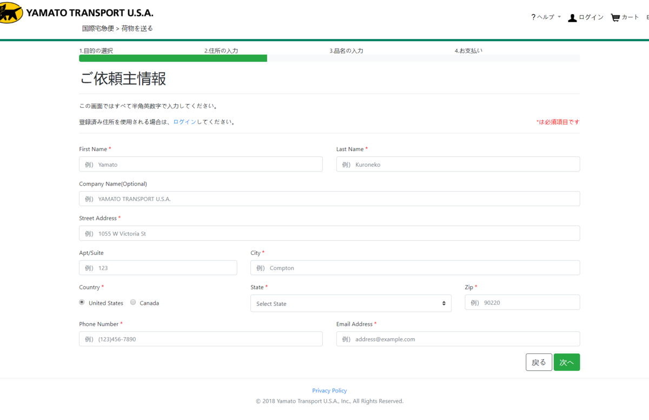Open the Select State dropdown
This screenshot has width=649, height=420.
350,304
